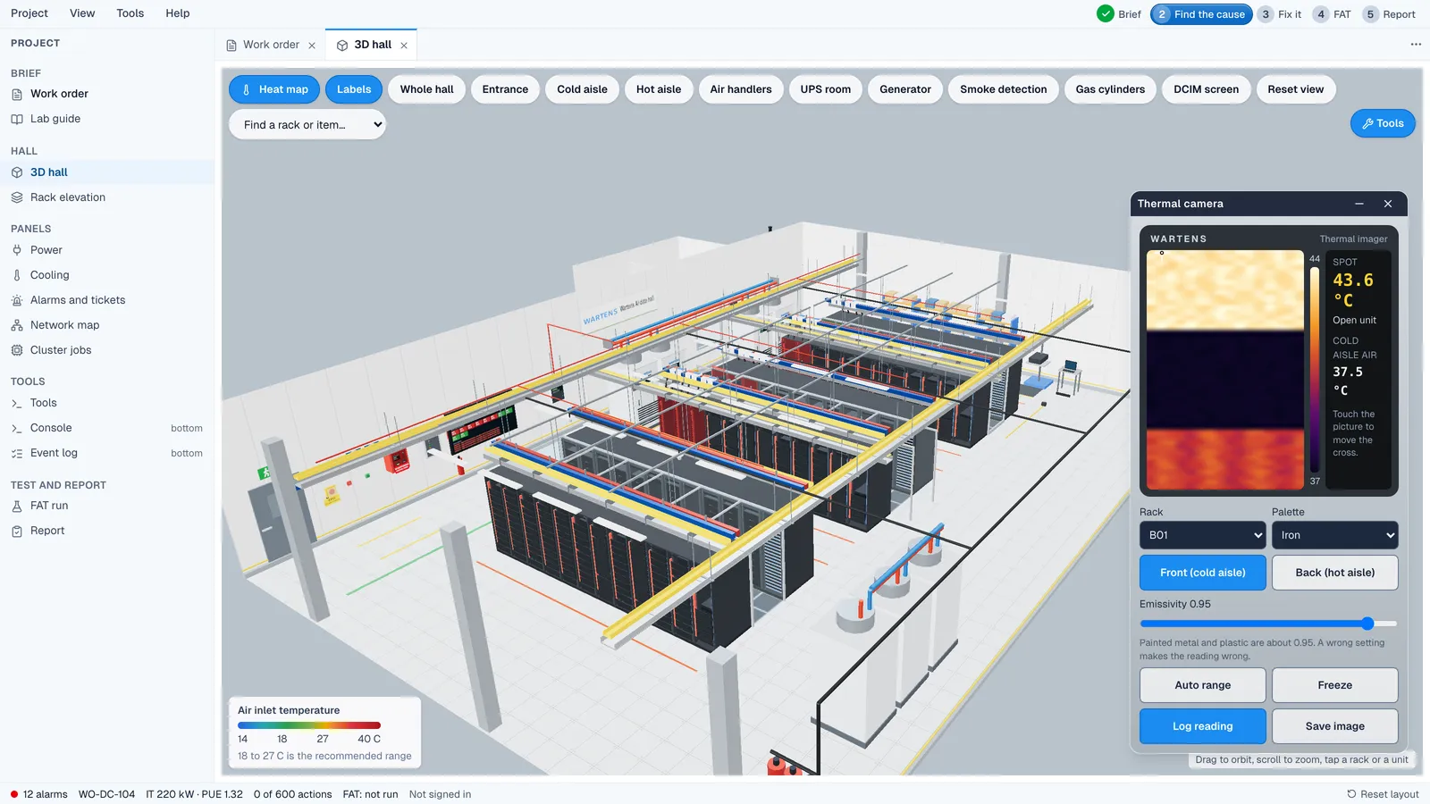The width and height of the screenshot is (1430, 804).
Task: Click the FAT run flask icon
Action: tap(17, 506)
